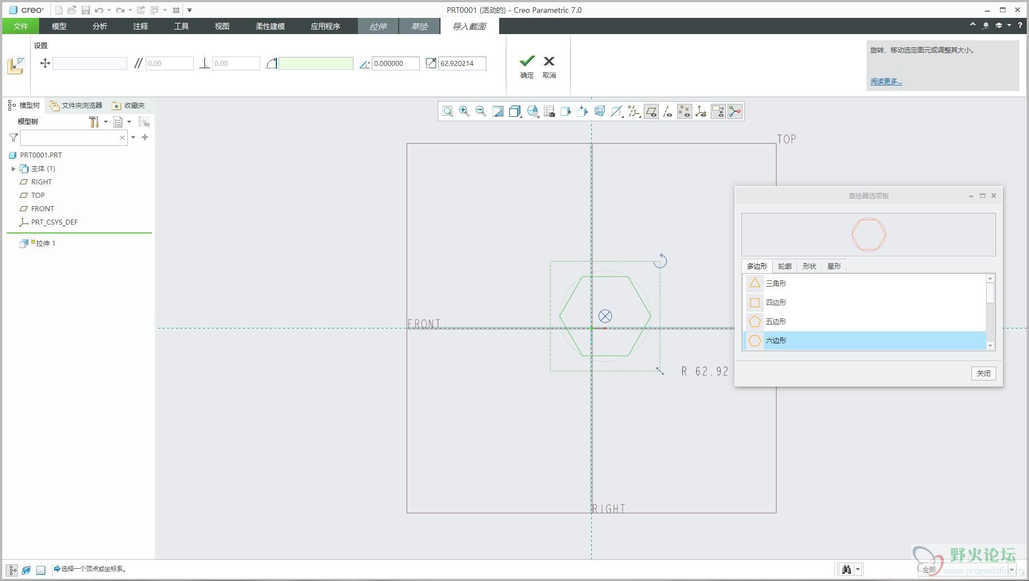The image size is (1029, 581).
Task: Click the Zoom Out magnifier icon
Action: click(481, 112)
